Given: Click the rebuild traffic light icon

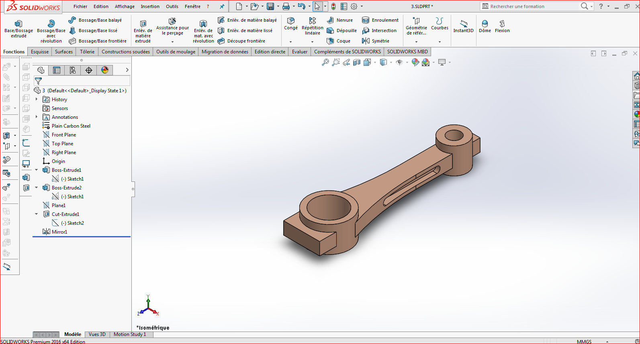Looking at the screenshot, I should (x=333, y=6).
